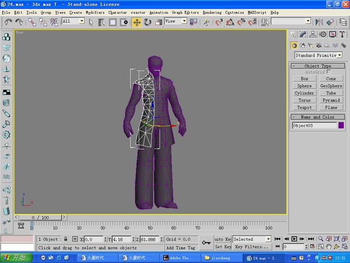Select the Cameras category icon
The width and height of the screenshot is (350, 263).
tap(319, 46)
